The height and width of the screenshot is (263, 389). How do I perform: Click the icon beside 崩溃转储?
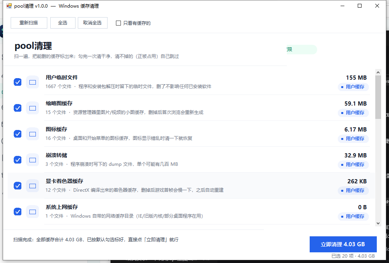(x=32, y=160)
